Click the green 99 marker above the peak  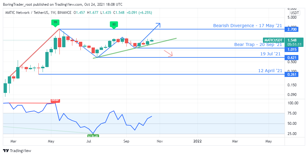coord(56,22)
